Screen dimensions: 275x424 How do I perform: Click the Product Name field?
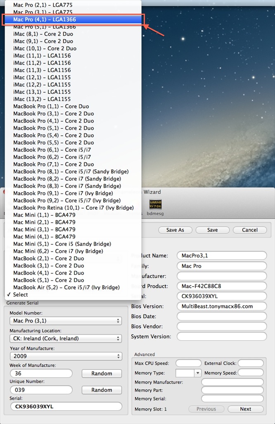(222, 255)
